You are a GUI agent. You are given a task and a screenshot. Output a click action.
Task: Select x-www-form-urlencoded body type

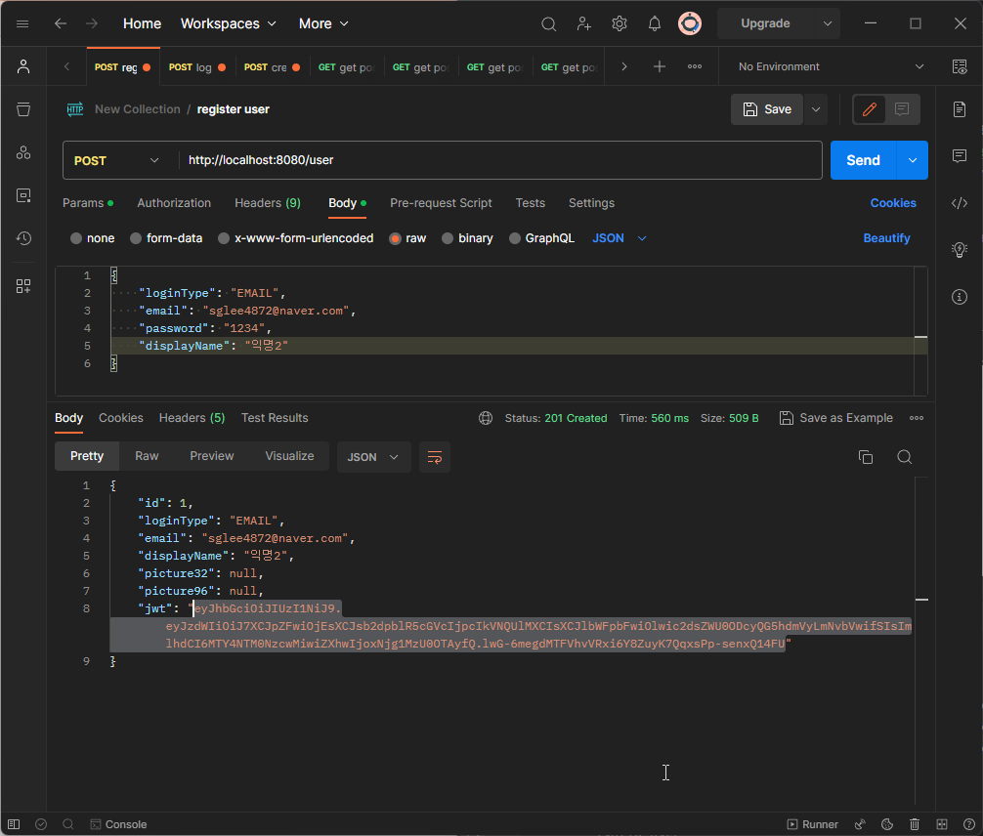point(295,238)
